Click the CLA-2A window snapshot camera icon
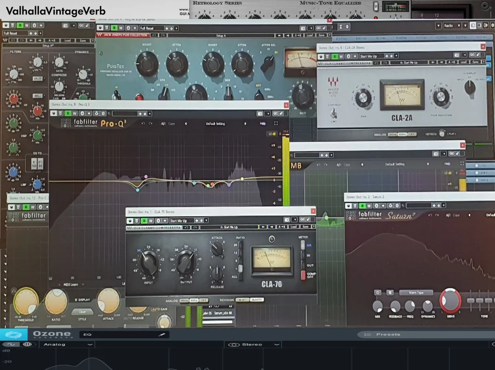Image resolution: width=495 pixels, height=370 pixels. [x=456, y=55]
